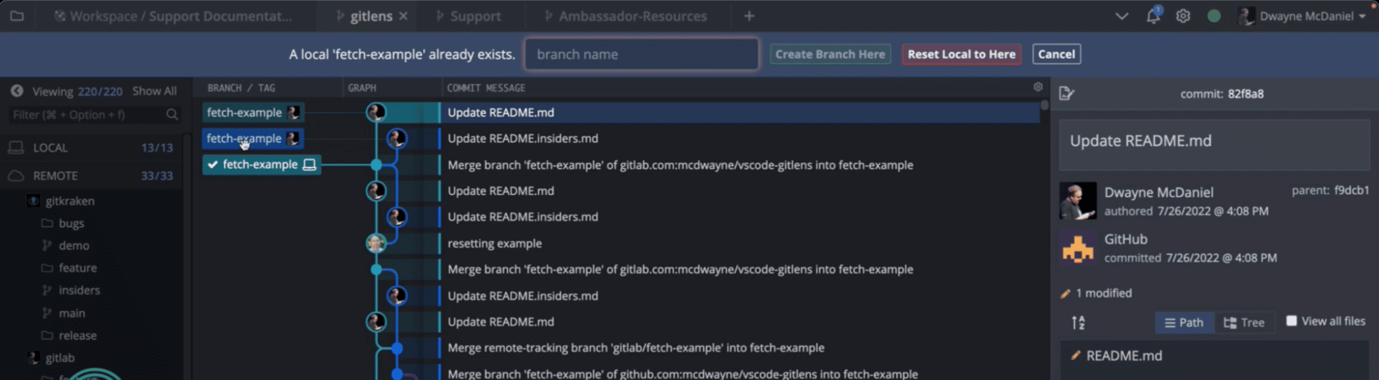
Task: Click the BRANCH / TAG column header
Action: 241,88
